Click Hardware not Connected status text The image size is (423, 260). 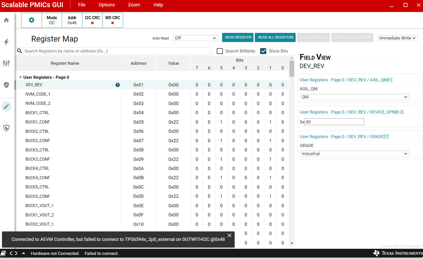pos(55,253)
